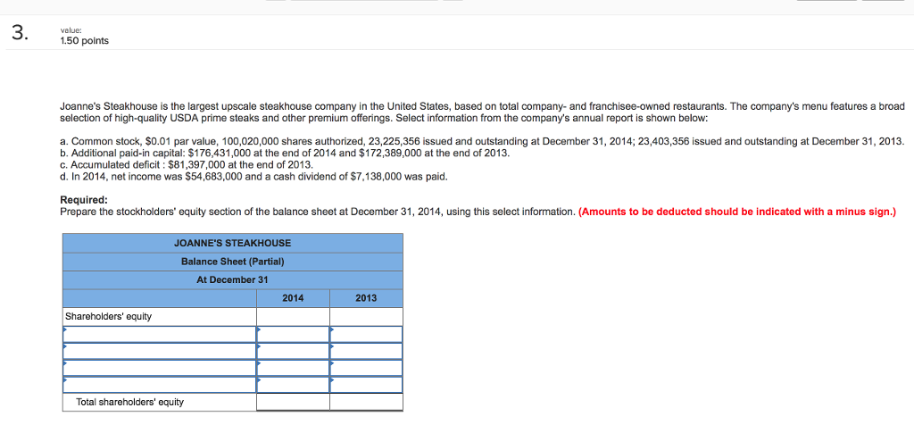Screen dimensions: 914x433
Task: Click line 'b. Additional paid-in capital'
Action: pyautogui.click(x=285, y=154)
